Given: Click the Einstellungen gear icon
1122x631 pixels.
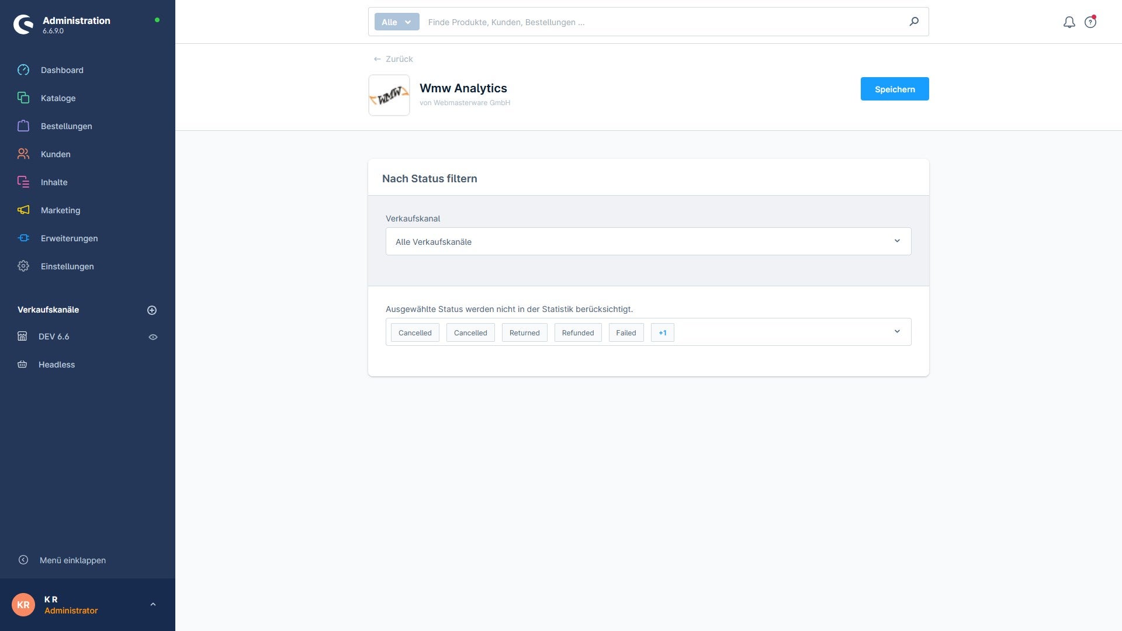Looking at the screenshot, I should point(23,266).
